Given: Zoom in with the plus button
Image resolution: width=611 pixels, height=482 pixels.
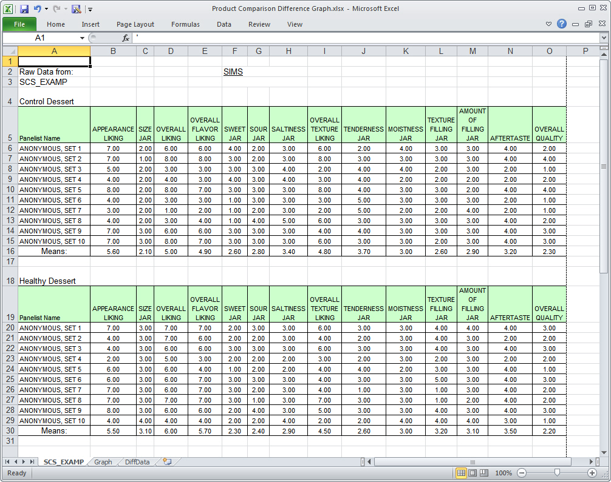Looking at the screenshot, I should (592, 473).
